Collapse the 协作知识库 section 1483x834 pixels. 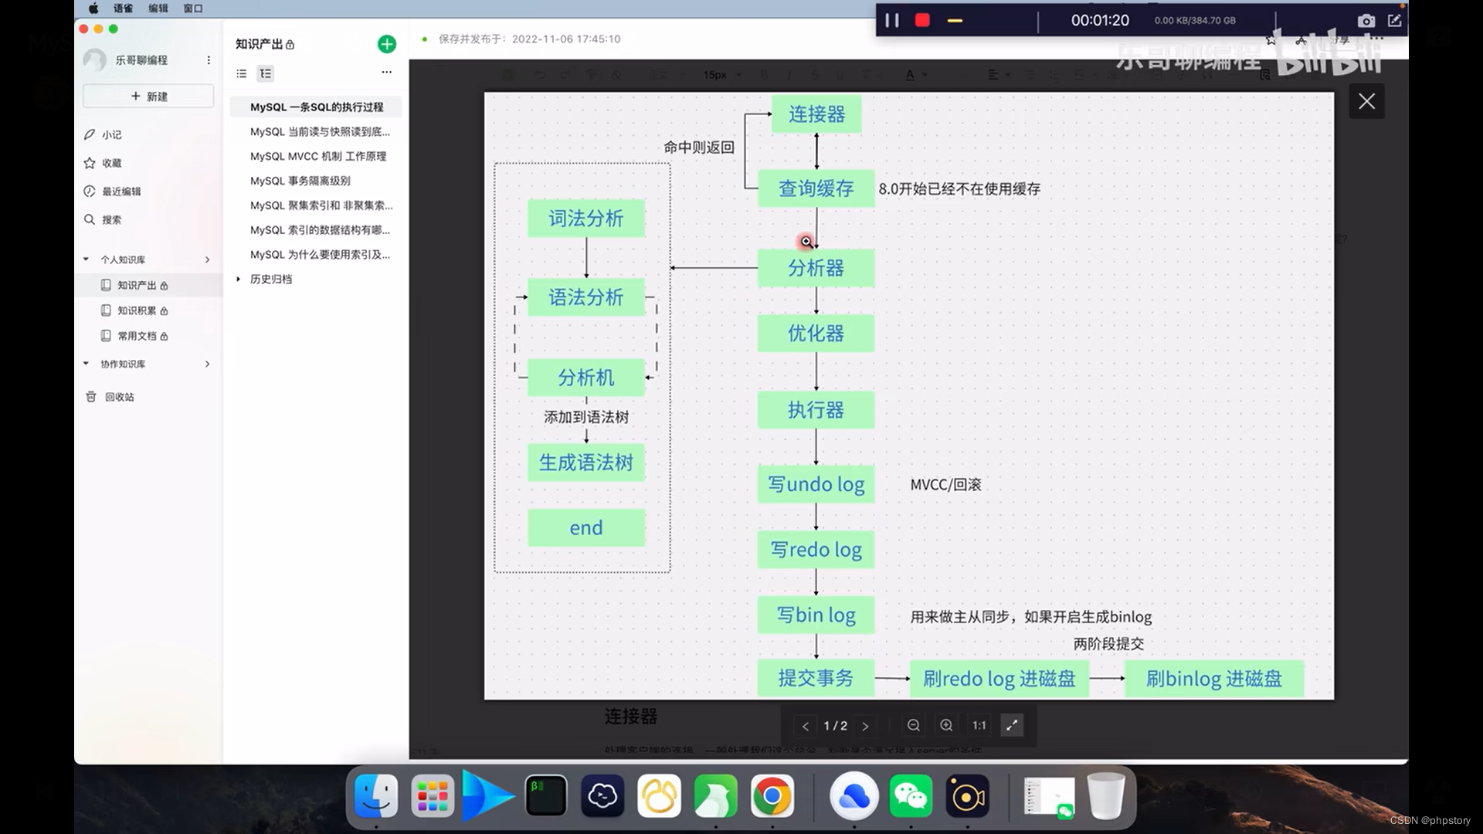86,364
